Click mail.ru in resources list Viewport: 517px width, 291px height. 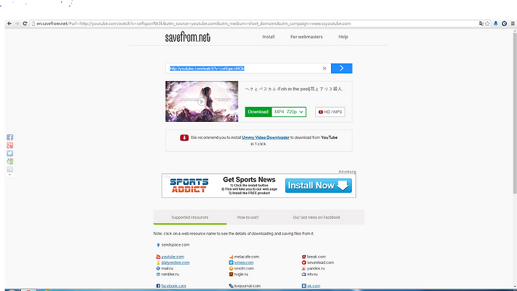pos(167,269)
